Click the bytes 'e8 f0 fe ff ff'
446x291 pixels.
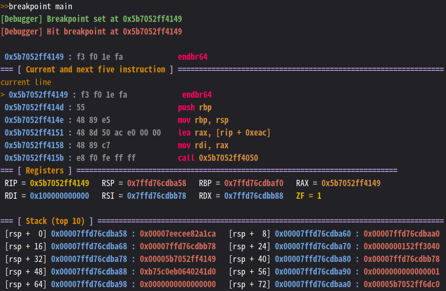pos(106,158)
